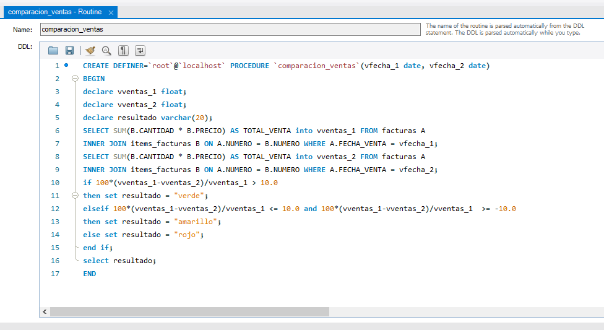Click 'select resultado;' on line 16
Viewport: 604px width, 330px height.
[119, 261]
